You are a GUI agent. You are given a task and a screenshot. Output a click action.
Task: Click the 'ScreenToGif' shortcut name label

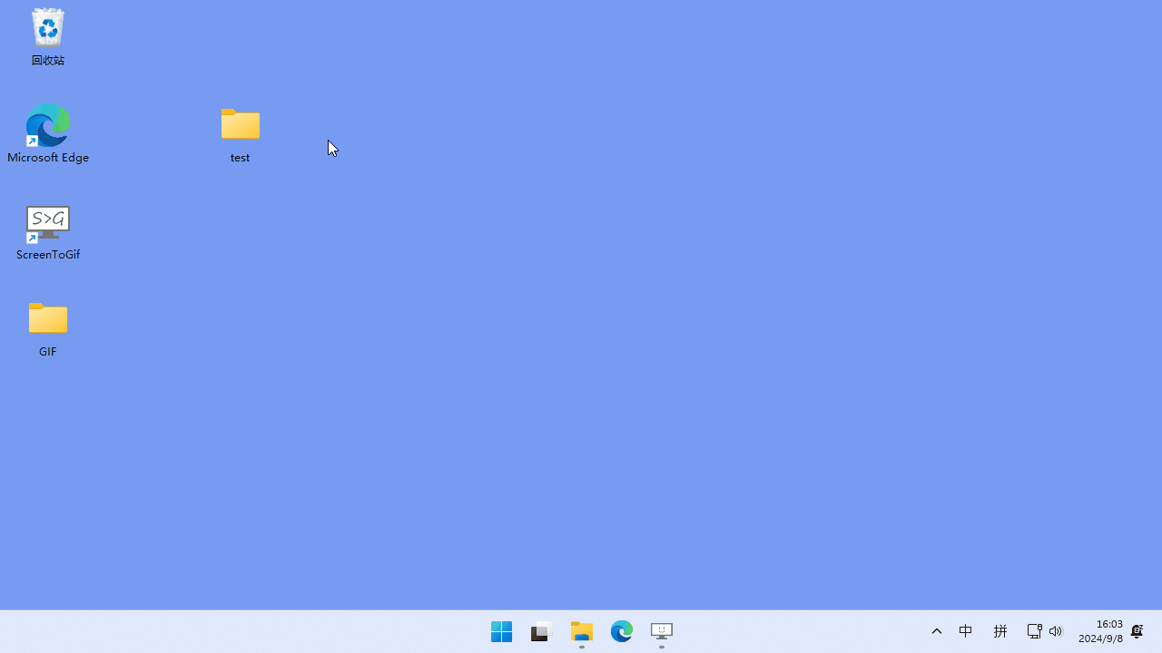(48, 255)
